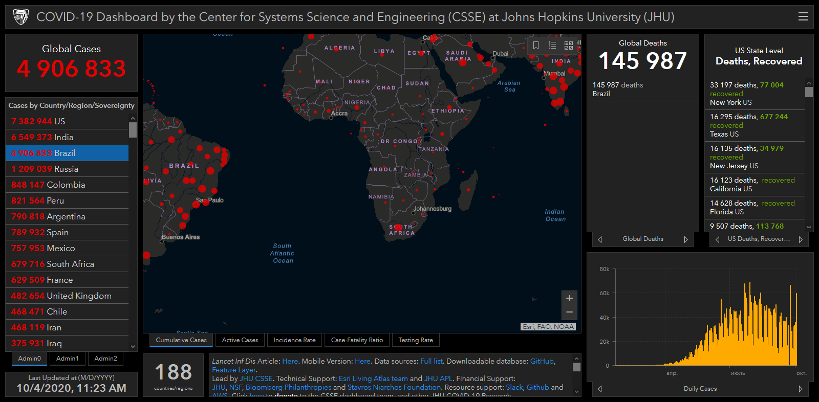Click Brazil deaths entry in Global Deaths

642,90
